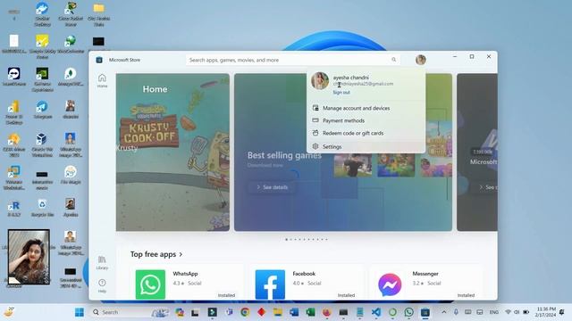The width and height of the screenshot is (572, 321).
Task: Open Sticky Notes desktop shortcut
Action: pyautogui.click(x=42, y=46)
